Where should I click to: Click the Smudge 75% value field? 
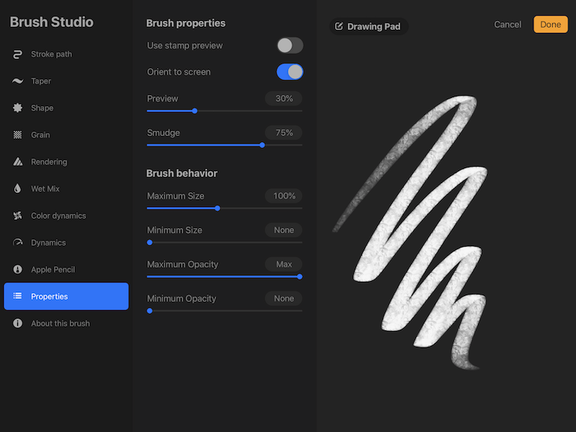(284, 132)
